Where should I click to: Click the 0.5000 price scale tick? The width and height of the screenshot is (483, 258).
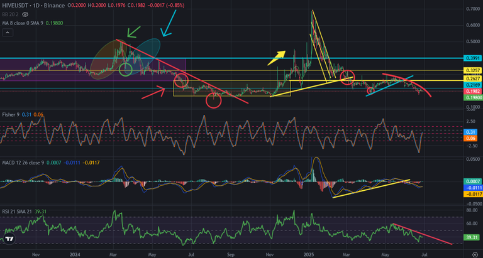[x=474, y=42]
